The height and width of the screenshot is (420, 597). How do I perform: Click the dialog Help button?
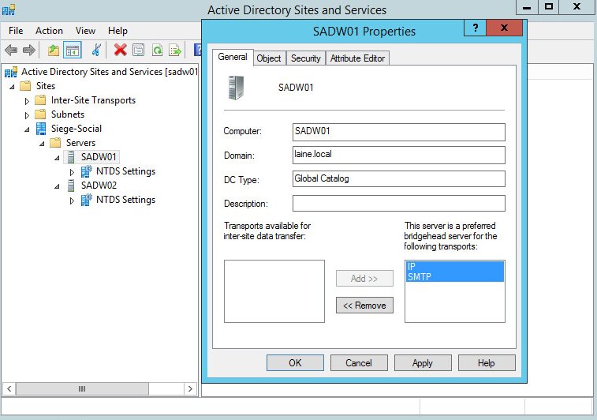[487, 363]
